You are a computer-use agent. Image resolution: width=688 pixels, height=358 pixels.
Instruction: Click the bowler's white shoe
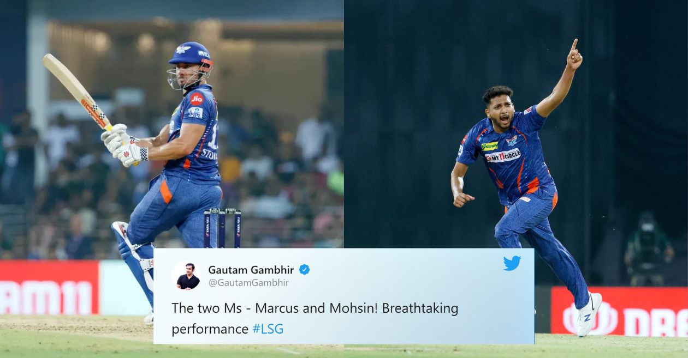(x=589, y=314)
